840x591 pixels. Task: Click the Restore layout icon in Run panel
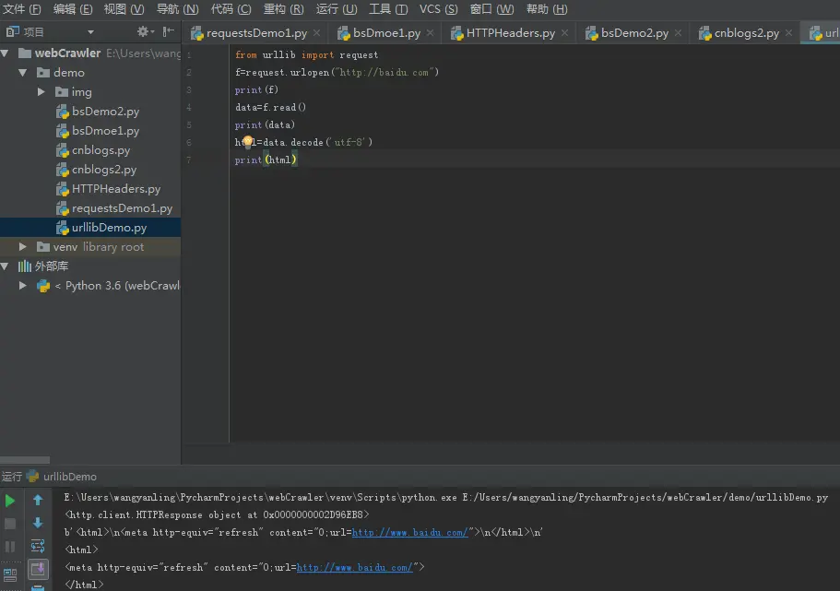(x=9, y=575)
